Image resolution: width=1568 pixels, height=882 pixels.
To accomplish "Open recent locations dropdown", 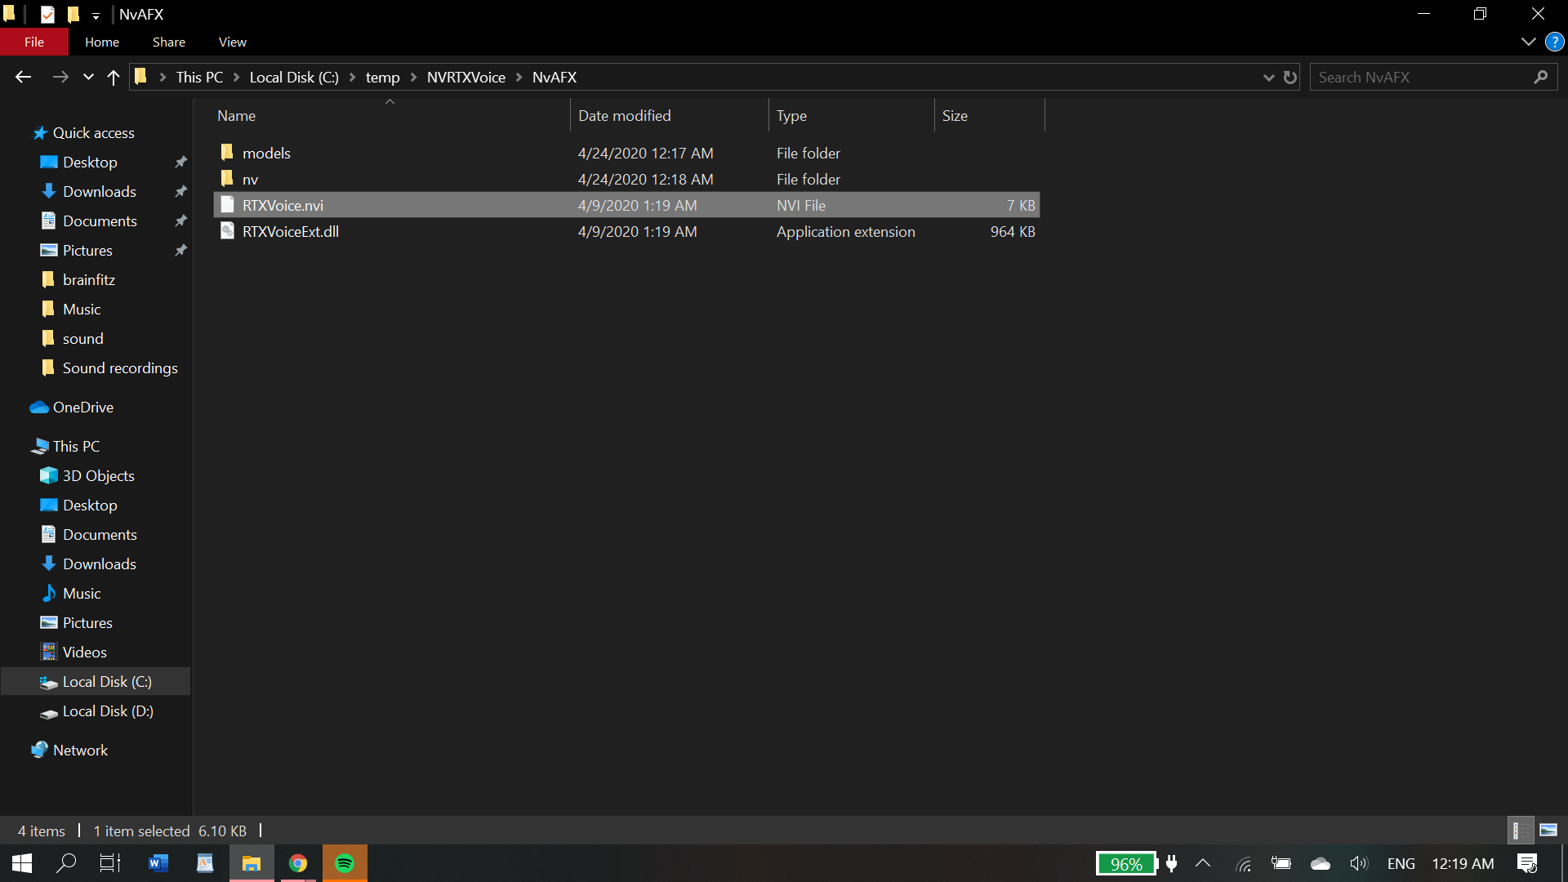I will pyautogui.click(x=88, y=78).
